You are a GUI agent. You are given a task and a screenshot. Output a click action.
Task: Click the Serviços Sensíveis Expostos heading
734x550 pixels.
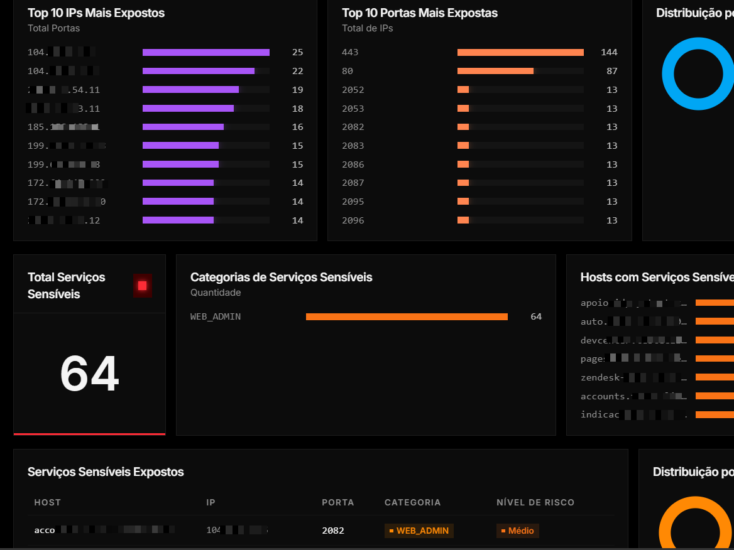tap(106, 472)
